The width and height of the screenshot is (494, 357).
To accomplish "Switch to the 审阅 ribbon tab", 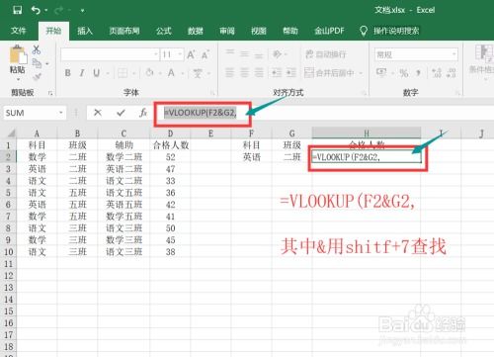I will tap(227, 31).
